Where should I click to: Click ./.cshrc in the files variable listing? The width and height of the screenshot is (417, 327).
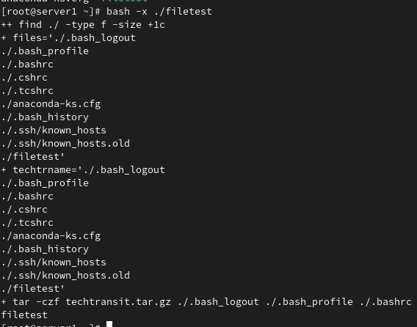(x=24, y=78)
